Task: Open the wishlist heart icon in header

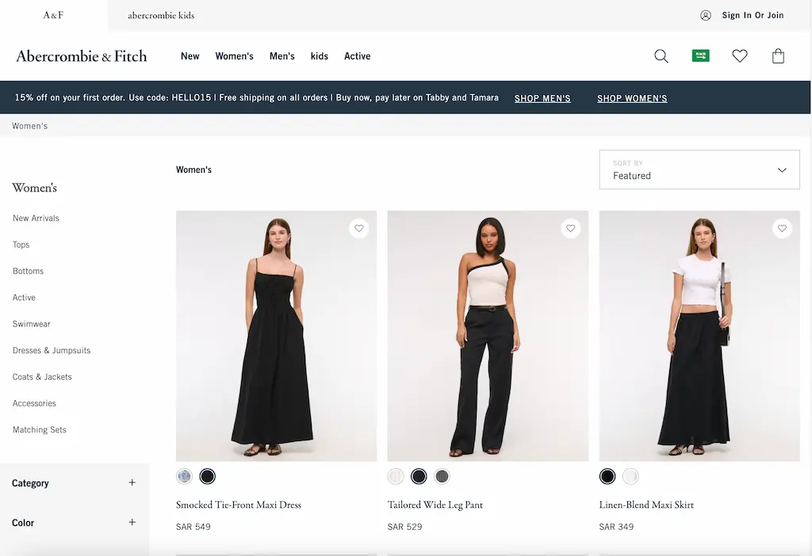Action: [740, 56]
